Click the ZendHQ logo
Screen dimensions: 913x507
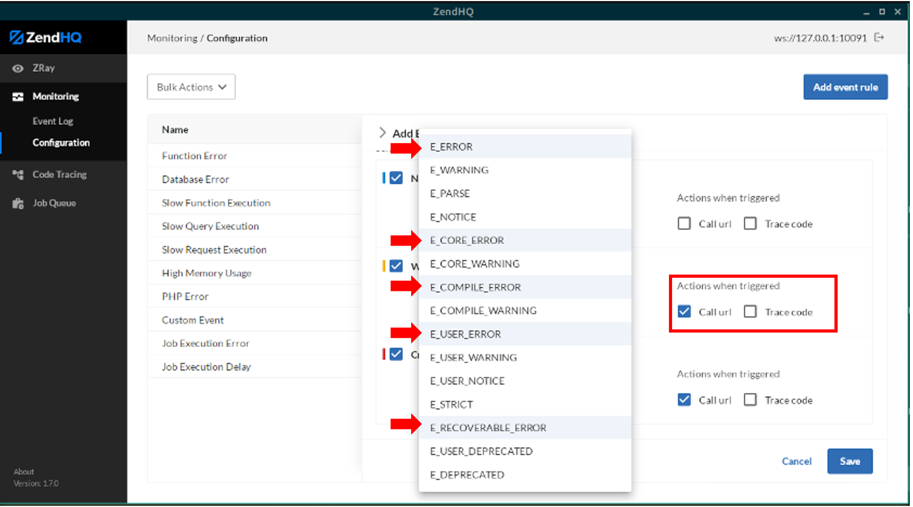pyautogui.click(x=46, y=37)
